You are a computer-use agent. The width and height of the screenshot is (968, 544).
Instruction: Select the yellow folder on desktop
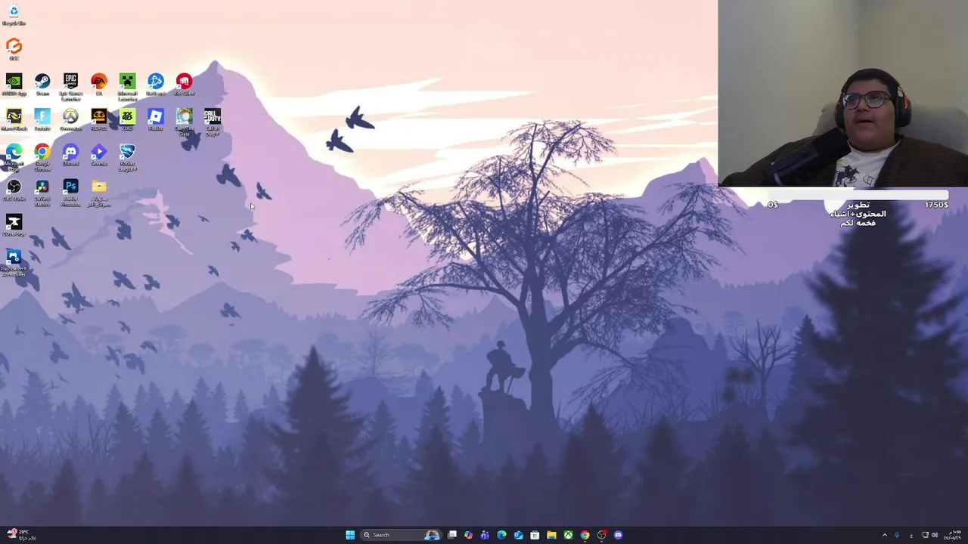pyautogui.click(x=99, y=192)
